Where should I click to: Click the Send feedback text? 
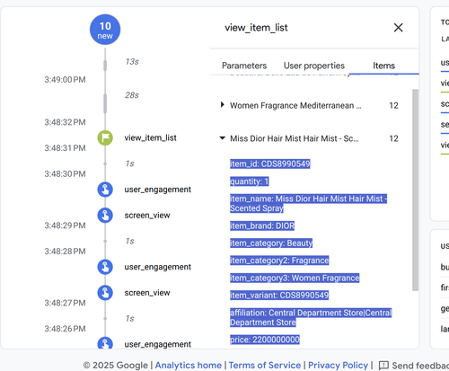pos(420,366)
